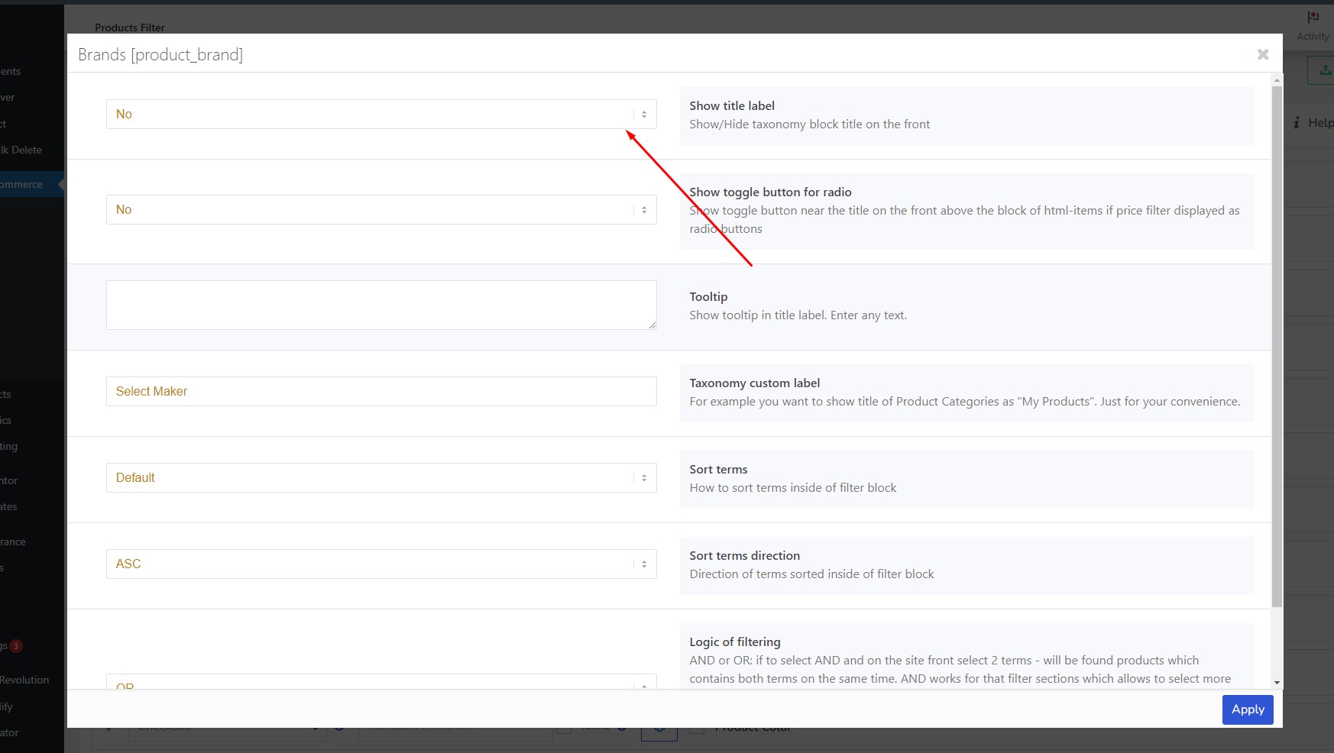Open Slider Revolution in the admin sidebar

click(24, 680)
